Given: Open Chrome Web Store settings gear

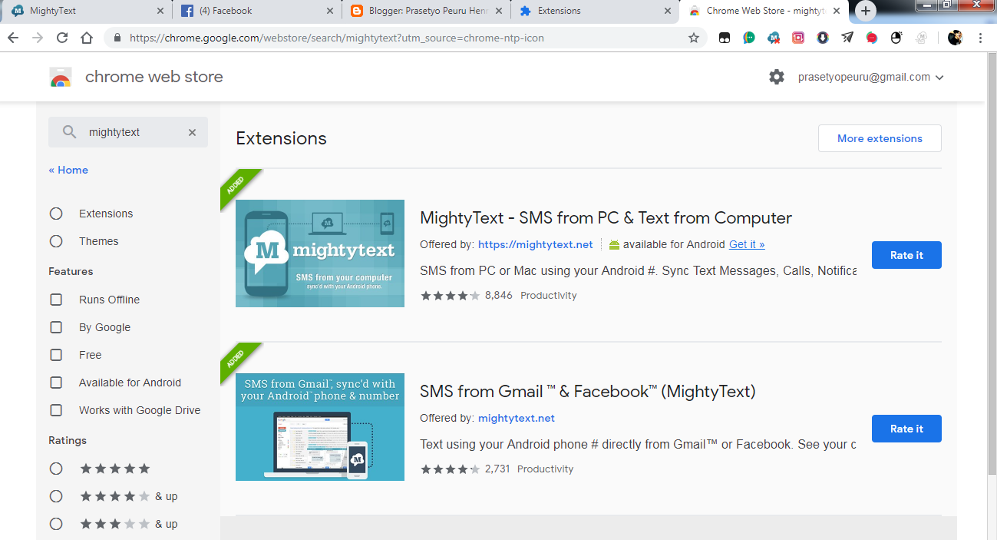Looking at the screenshot, I should tap(777, 77).
